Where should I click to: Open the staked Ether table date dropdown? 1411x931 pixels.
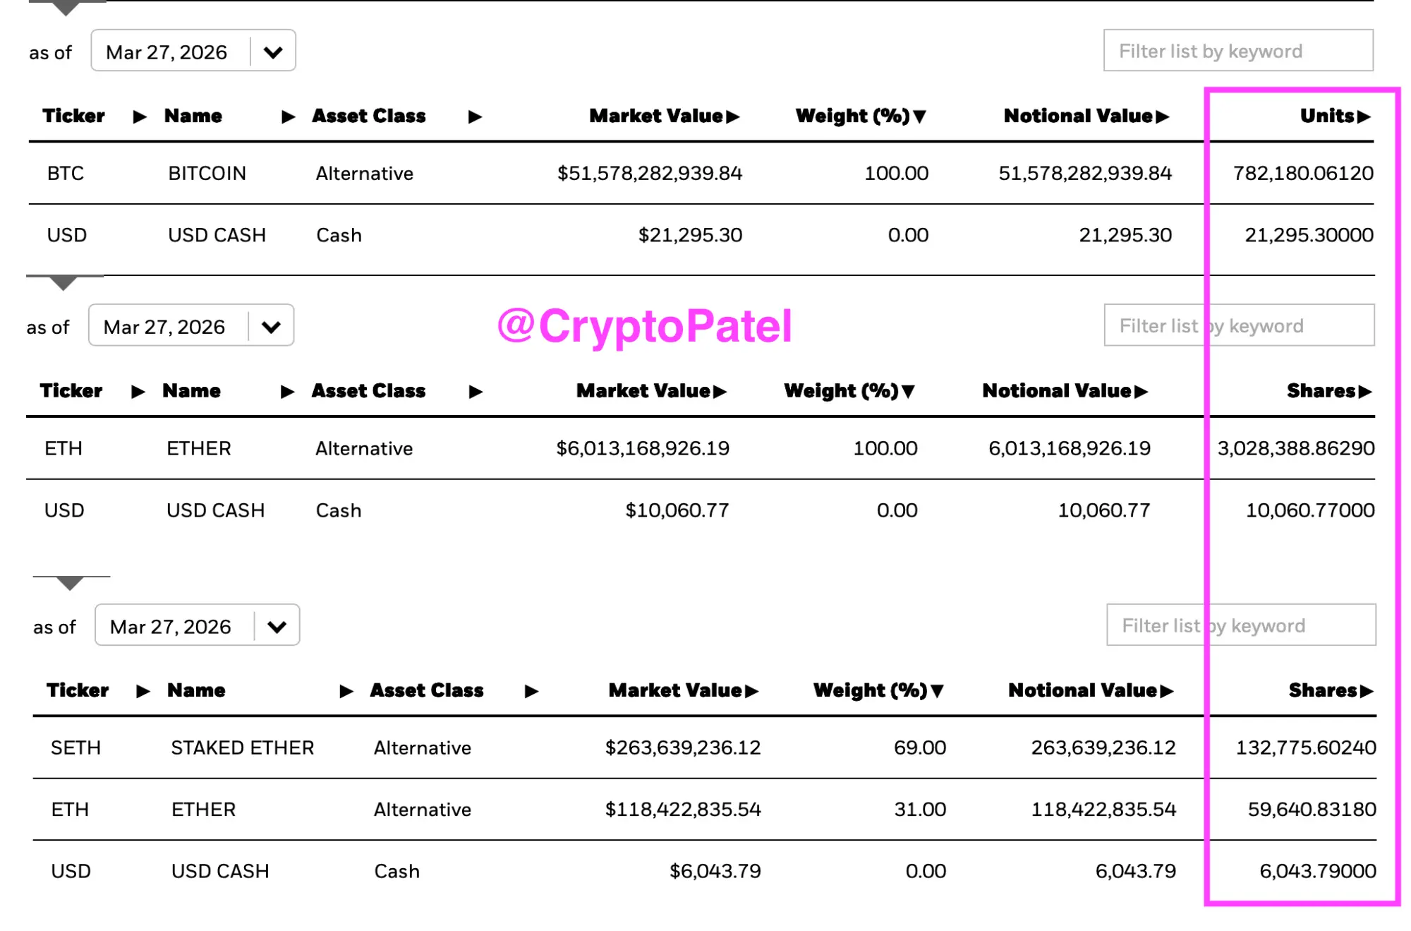tap(277, 627)
